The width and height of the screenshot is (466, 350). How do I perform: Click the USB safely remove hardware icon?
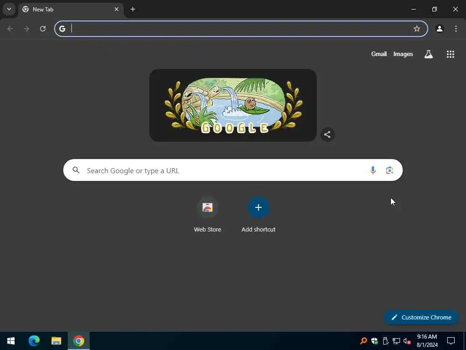click(385, 341)
